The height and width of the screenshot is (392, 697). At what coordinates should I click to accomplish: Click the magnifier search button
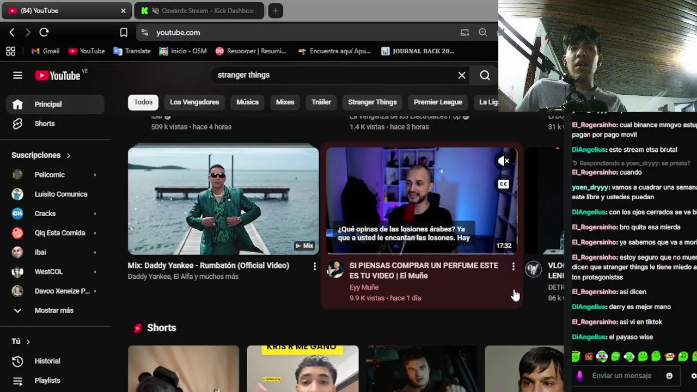[x=485, y=76]
